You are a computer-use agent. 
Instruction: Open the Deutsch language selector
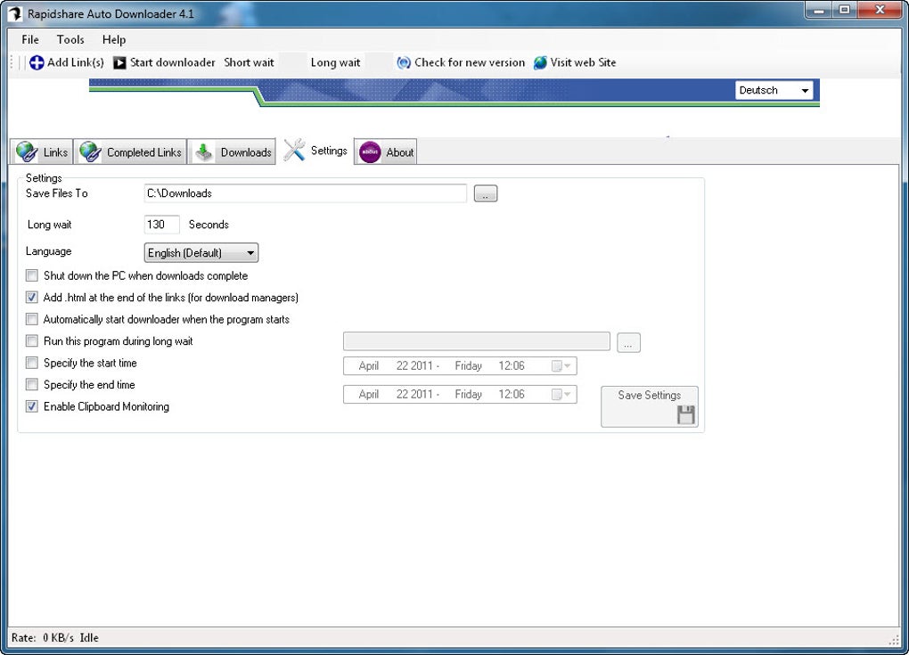[x=805, y=90]
